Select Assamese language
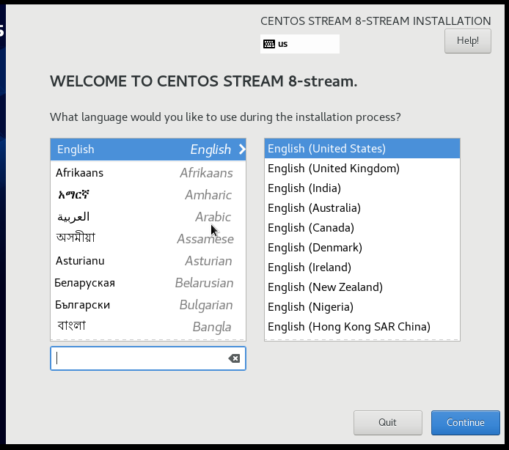 coord(148,239)
